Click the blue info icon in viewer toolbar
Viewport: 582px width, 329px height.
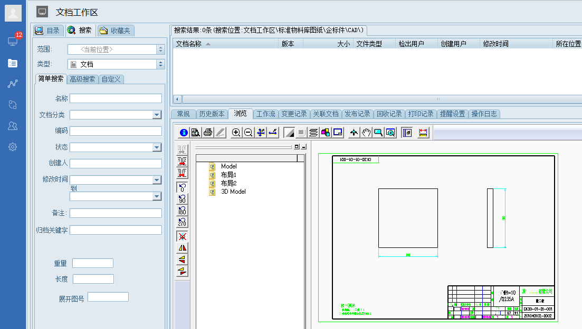tap(184, 133)
